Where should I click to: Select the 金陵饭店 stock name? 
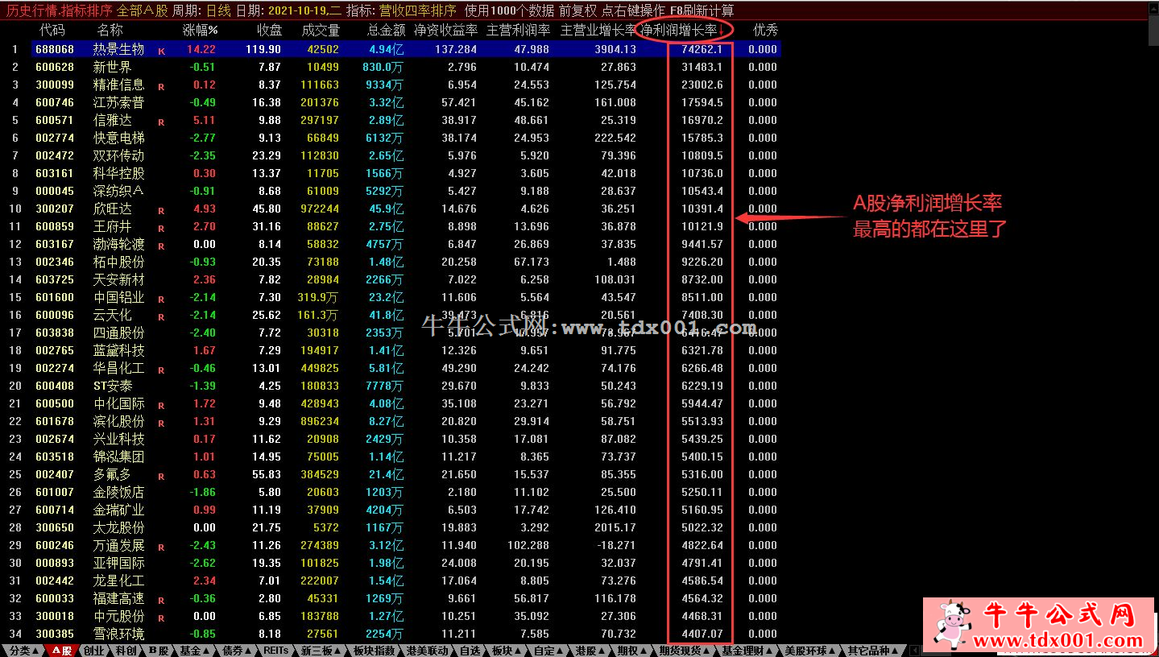point(119,492)
